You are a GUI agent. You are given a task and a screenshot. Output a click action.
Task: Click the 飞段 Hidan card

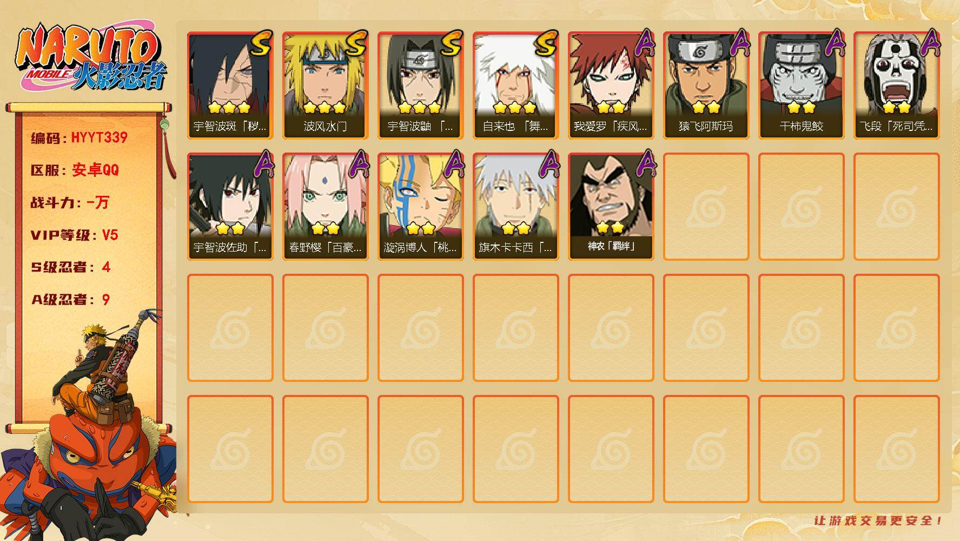tap(896, 85)
